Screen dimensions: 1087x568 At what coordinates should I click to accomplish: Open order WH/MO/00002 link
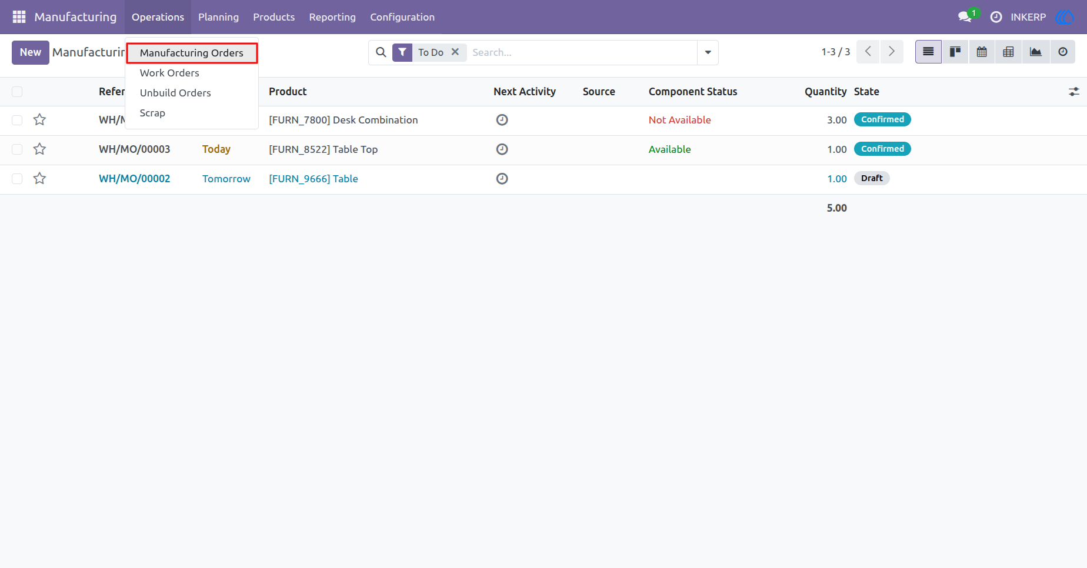pyautogui.click(x=135, y=179)
